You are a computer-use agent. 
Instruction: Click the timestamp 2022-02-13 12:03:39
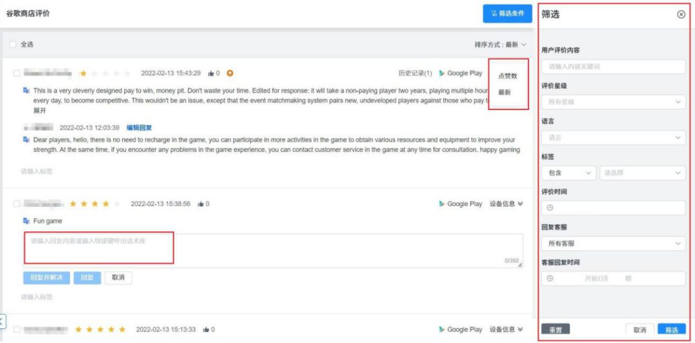pos(89,127)
